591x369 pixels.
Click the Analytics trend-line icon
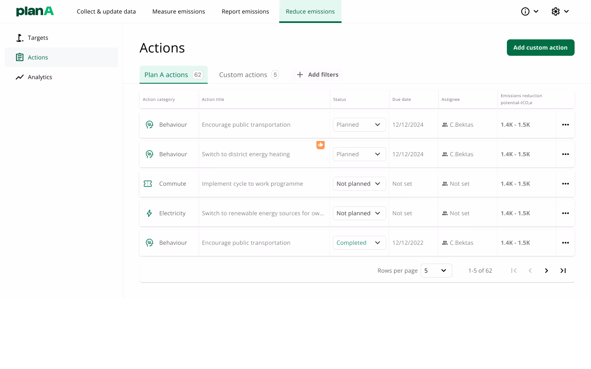(20, 77)
